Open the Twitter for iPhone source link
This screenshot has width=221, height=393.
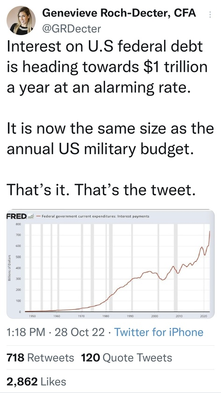click(x=158, y=333)
